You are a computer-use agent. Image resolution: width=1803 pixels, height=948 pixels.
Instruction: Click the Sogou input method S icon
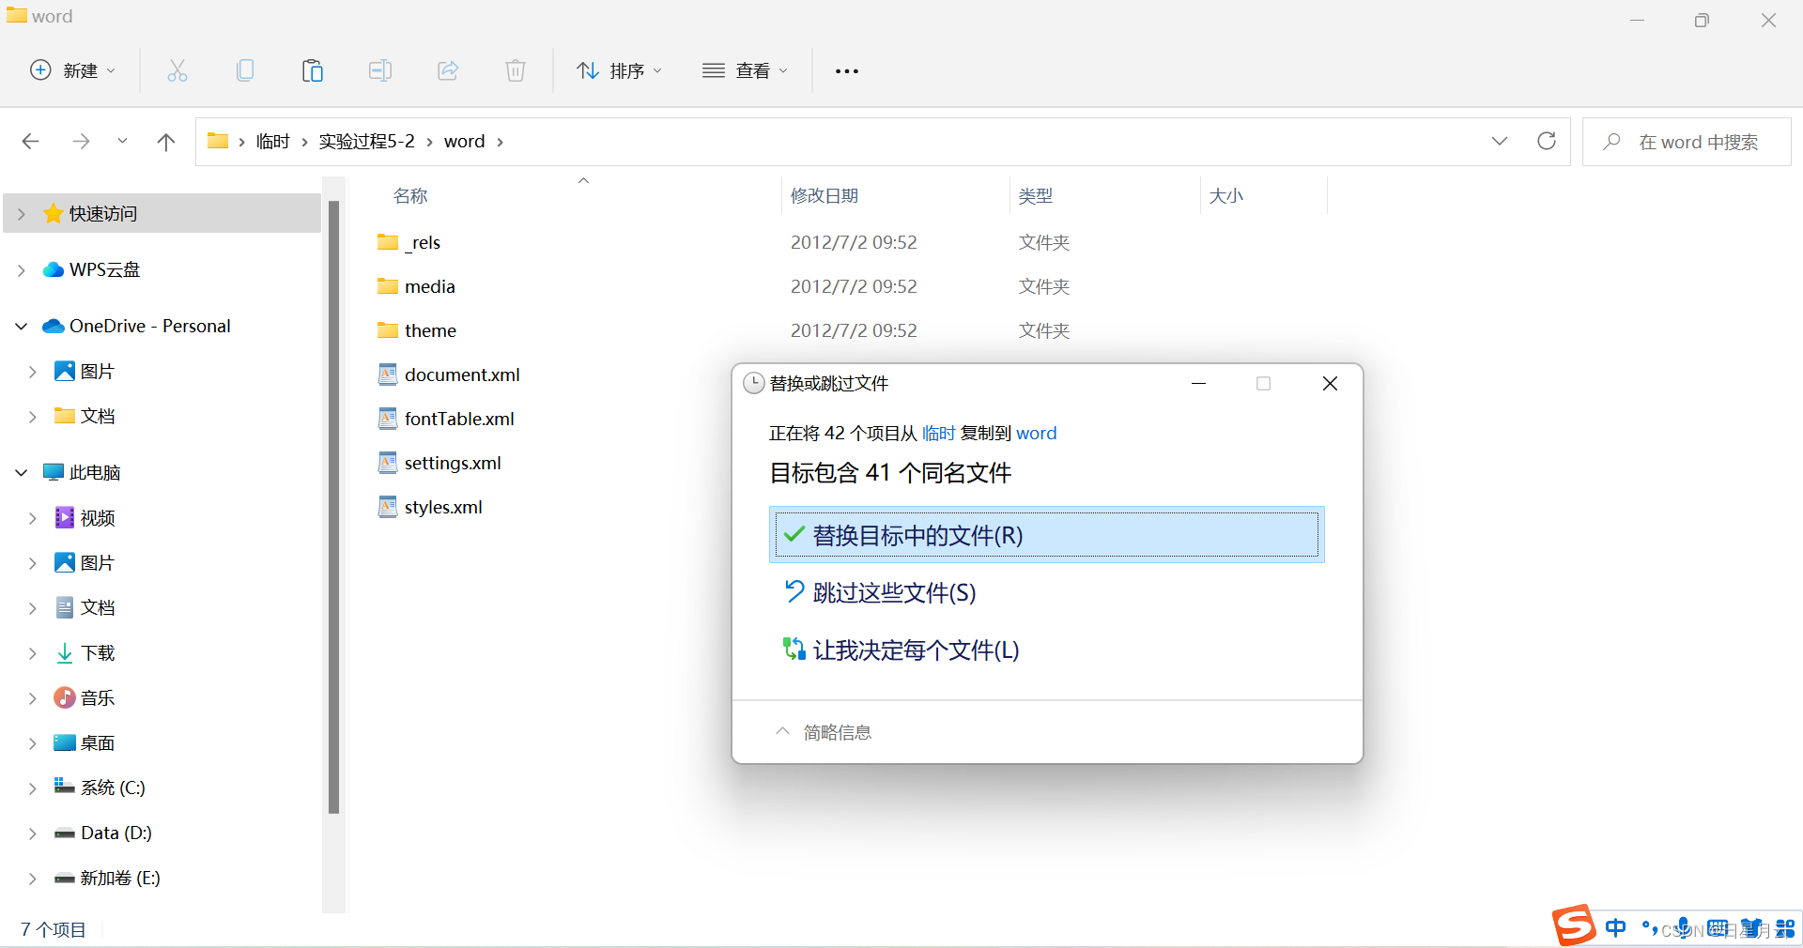pos(1573,925)
